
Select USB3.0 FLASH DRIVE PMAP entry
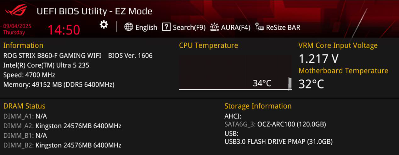pyautogui.click(x=278, y=142)
